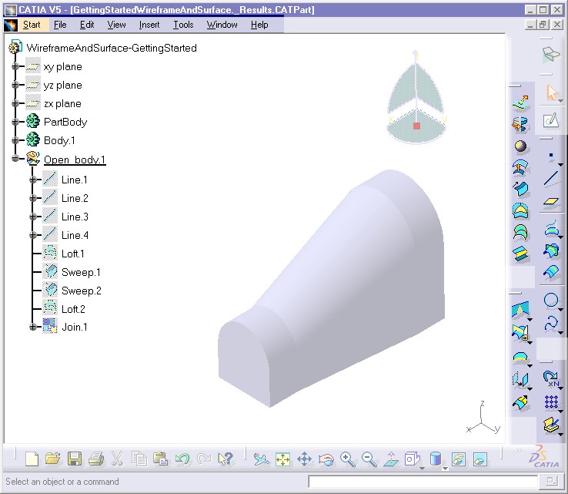The width and height of the screenshot is (568, 494).
Task: Click the command input field in status bar
Action: 422,482
